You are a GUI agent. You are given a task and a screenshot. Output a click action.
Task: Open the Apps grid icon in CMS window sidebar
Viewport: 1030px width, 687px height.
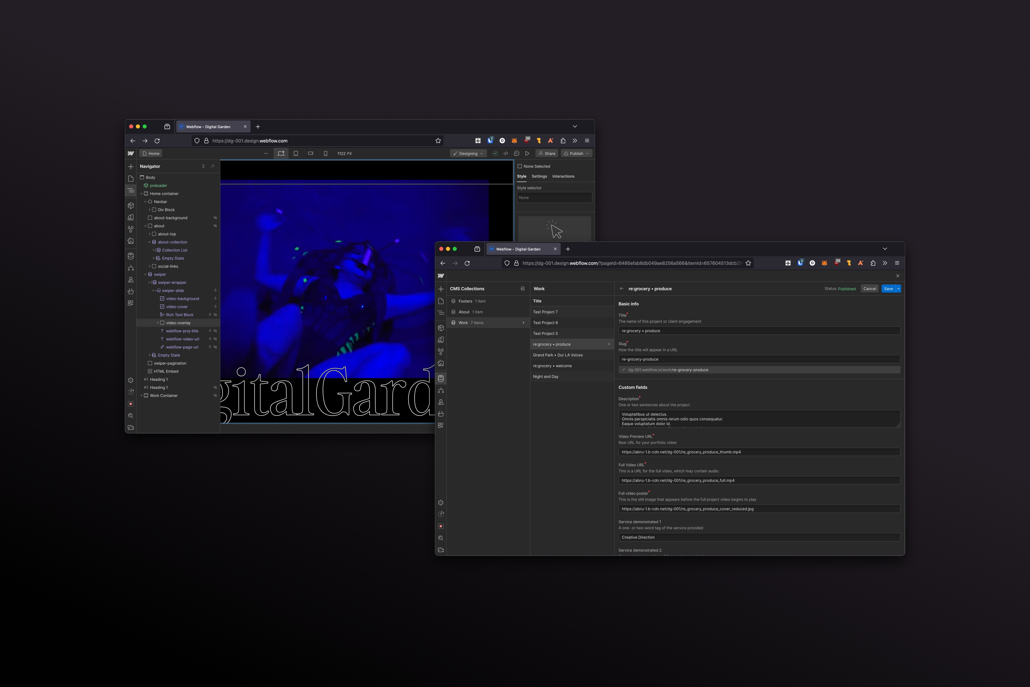click(x=441, y=425)
